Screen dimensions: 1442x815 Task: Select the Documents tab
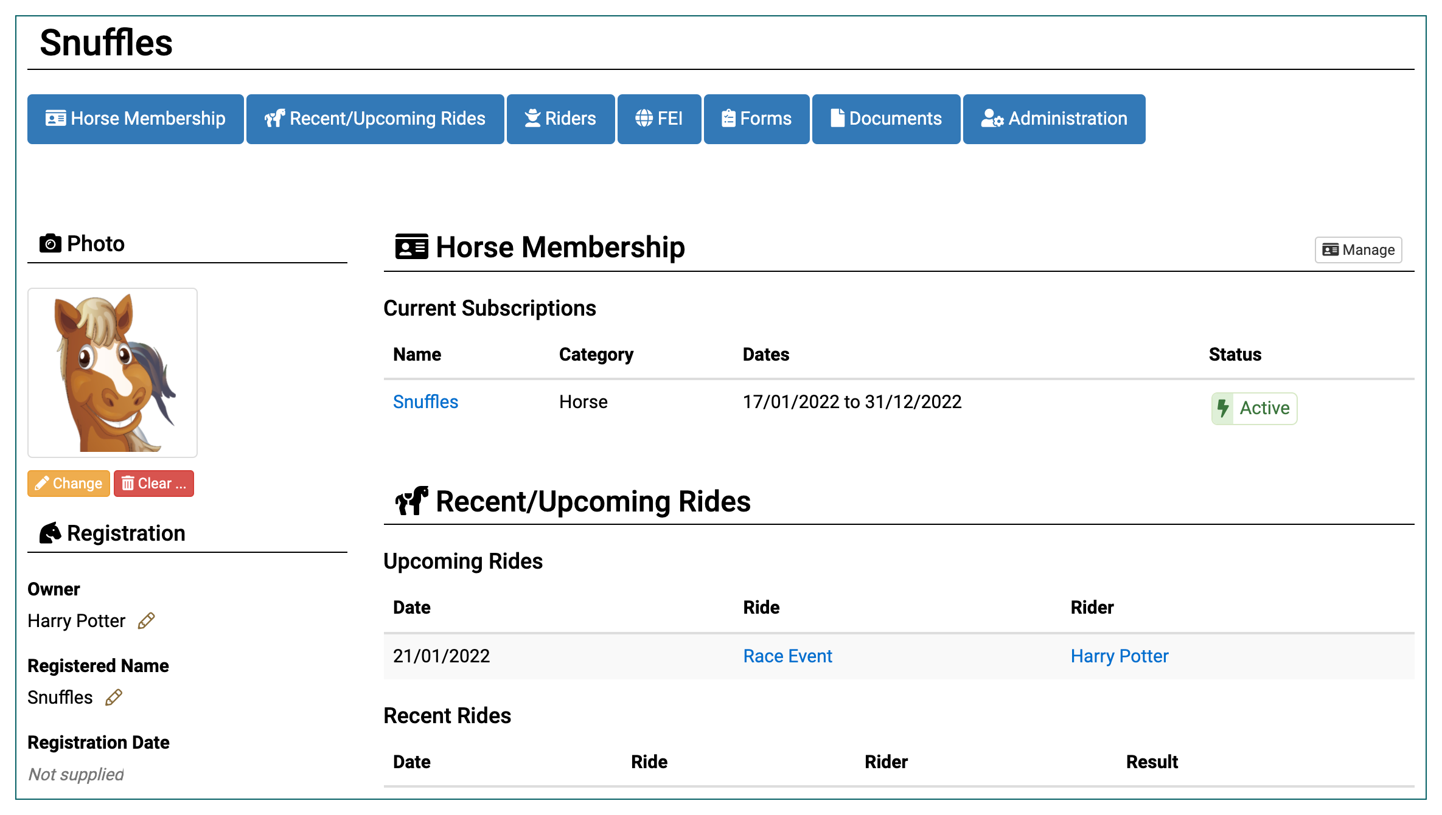click(885, 119)
